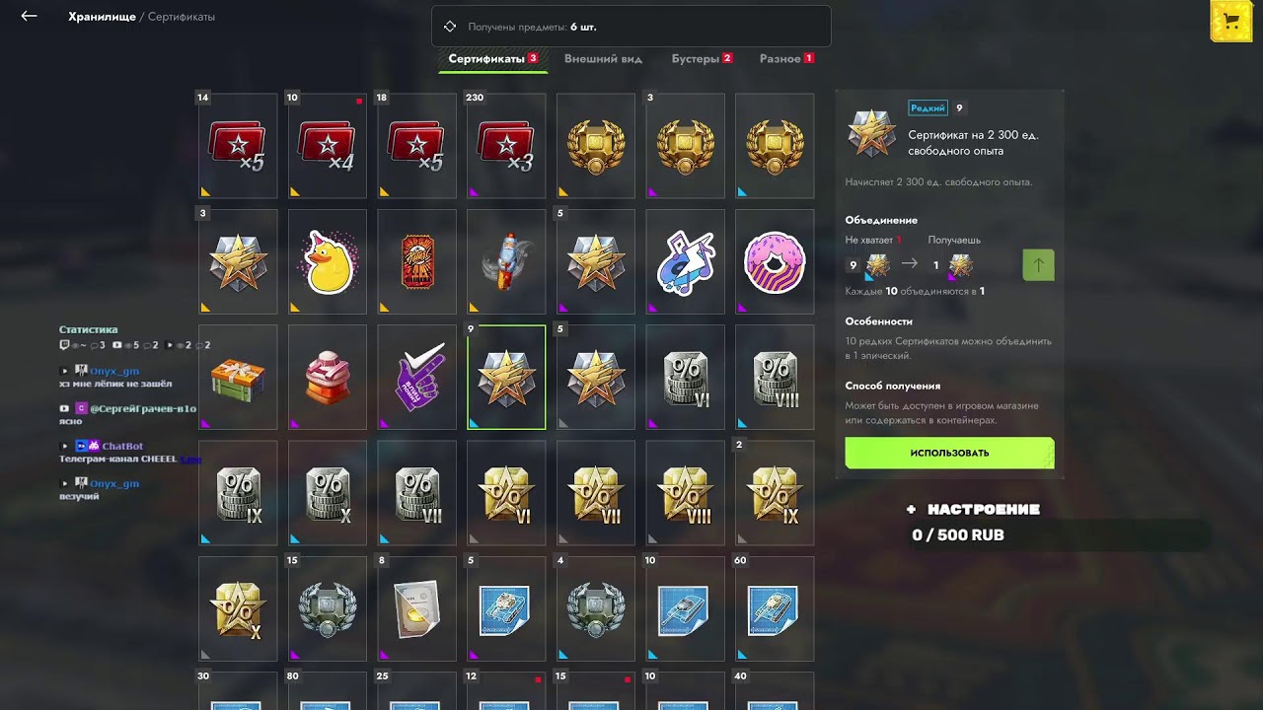Select the orange gift box item
Image resolution: width=1263 pixels, height=710 pixels.
click(x=238, y=378)
